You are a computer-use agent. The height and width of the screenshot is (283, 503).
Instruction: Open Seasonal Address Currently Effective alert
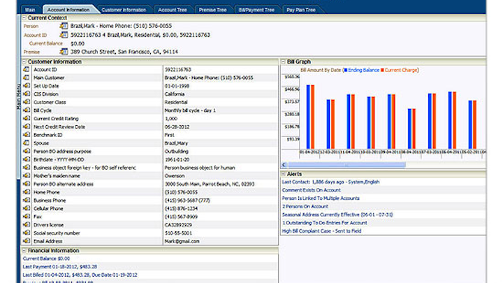tap(337, 215)
